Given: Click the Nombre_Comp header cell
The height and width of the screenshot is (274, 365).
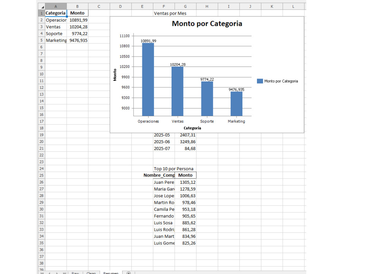Looking at the screenshot, I should [x=164, y=175].
